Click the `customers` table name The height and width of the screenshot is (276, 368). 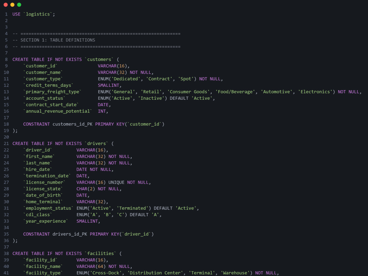[99, 59]
